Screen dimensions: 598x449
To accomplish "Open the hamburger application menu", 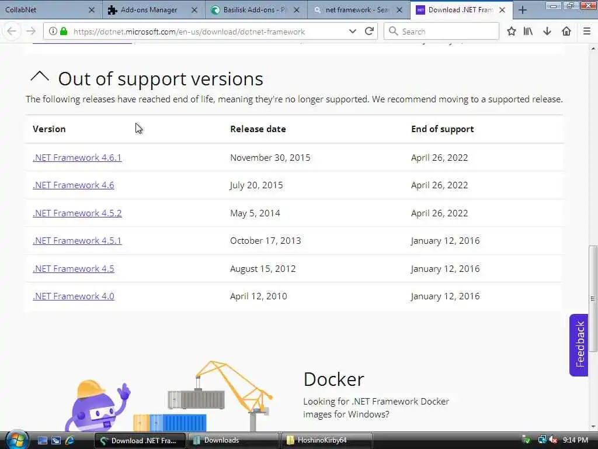I will (x=587, y=32).
